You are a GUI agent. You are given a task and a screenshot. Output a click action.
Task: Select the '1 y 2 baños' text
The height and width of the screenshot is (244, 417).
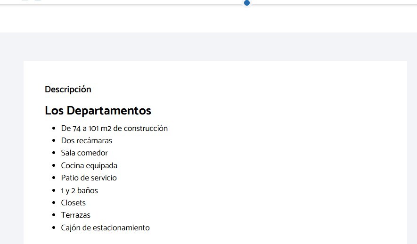tap(80, 190)
